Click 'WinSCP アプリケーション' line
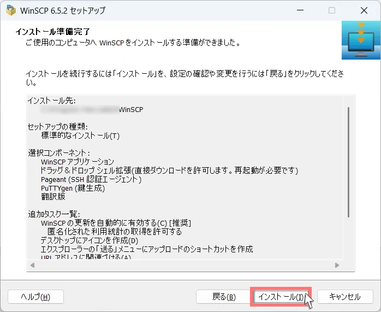 (78, 162)
